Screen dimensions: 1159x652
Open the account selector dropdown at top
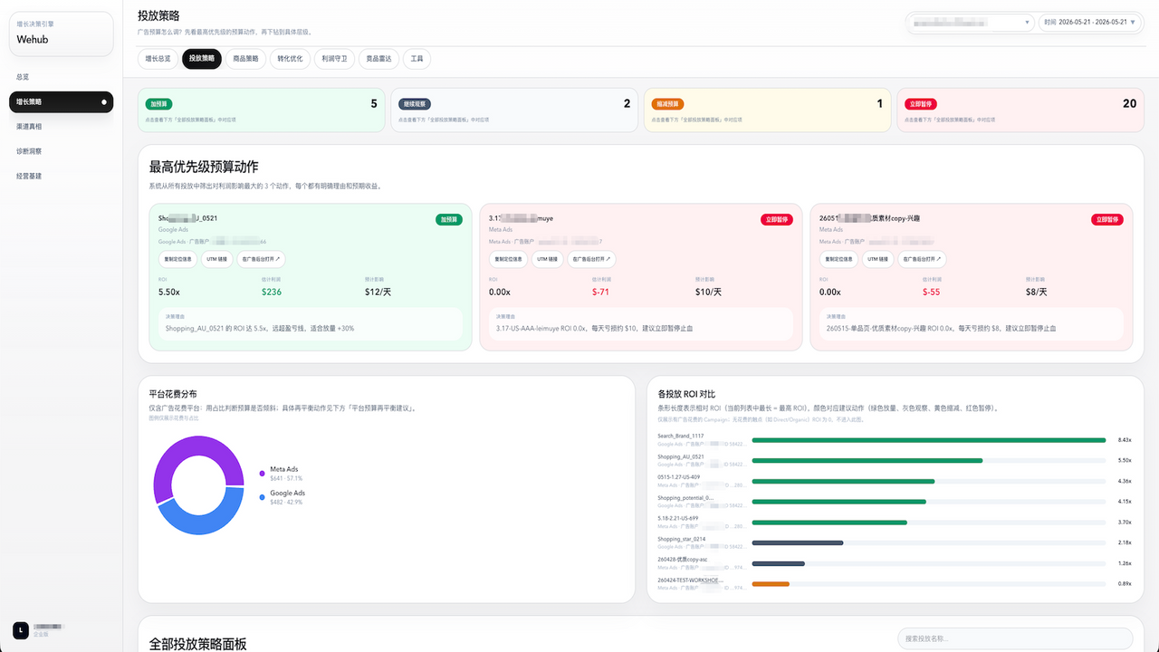[972, 22]
